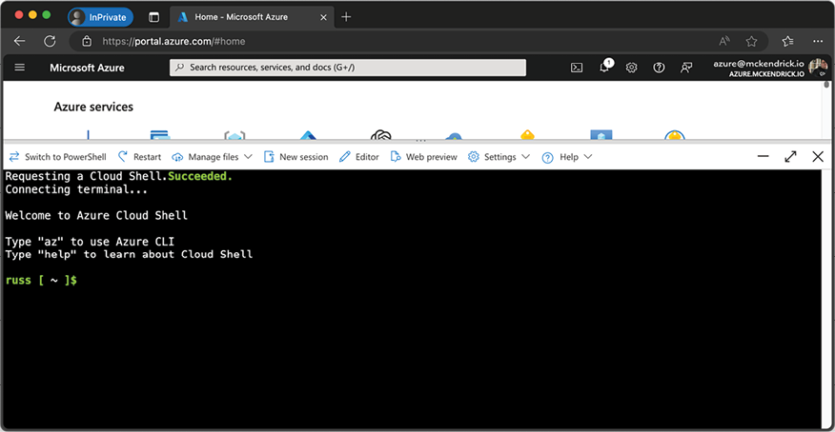Focus the Search resources, services, and docs box
The width and height of the screenshot is (835, 432).
tap(348, 68)
